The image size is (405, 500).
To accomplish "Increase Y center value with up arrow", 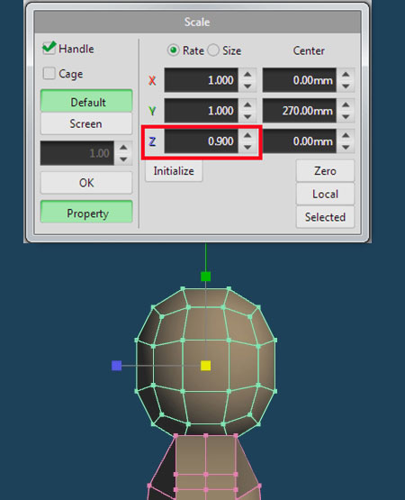I will pos(346,105).
